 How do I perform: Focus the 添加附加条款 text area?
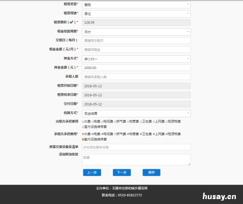[136, 160]
